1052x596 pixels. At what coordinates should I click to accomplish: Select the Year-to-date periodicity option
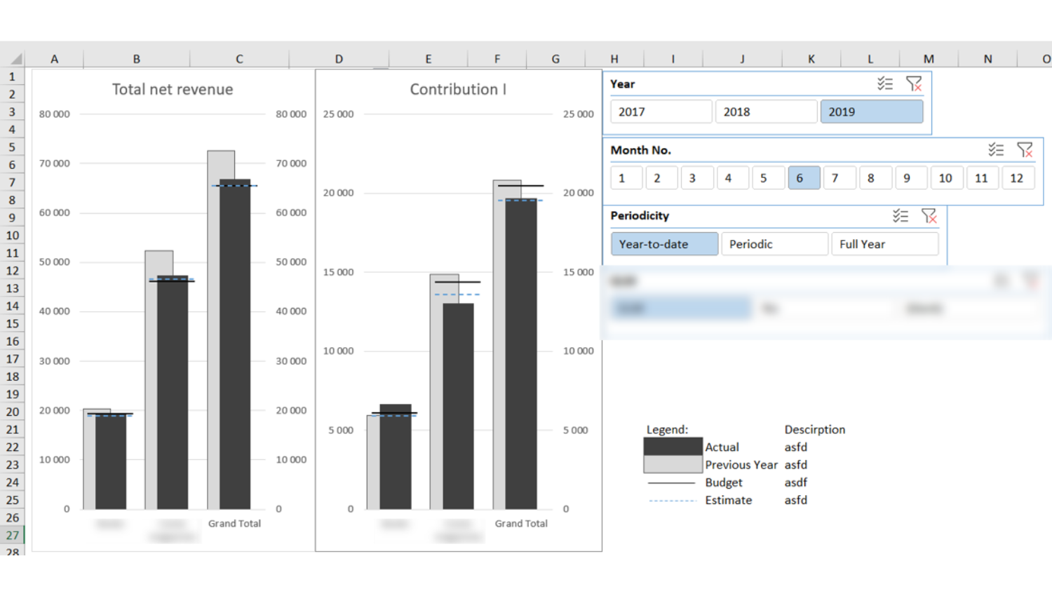coord(663,244)
